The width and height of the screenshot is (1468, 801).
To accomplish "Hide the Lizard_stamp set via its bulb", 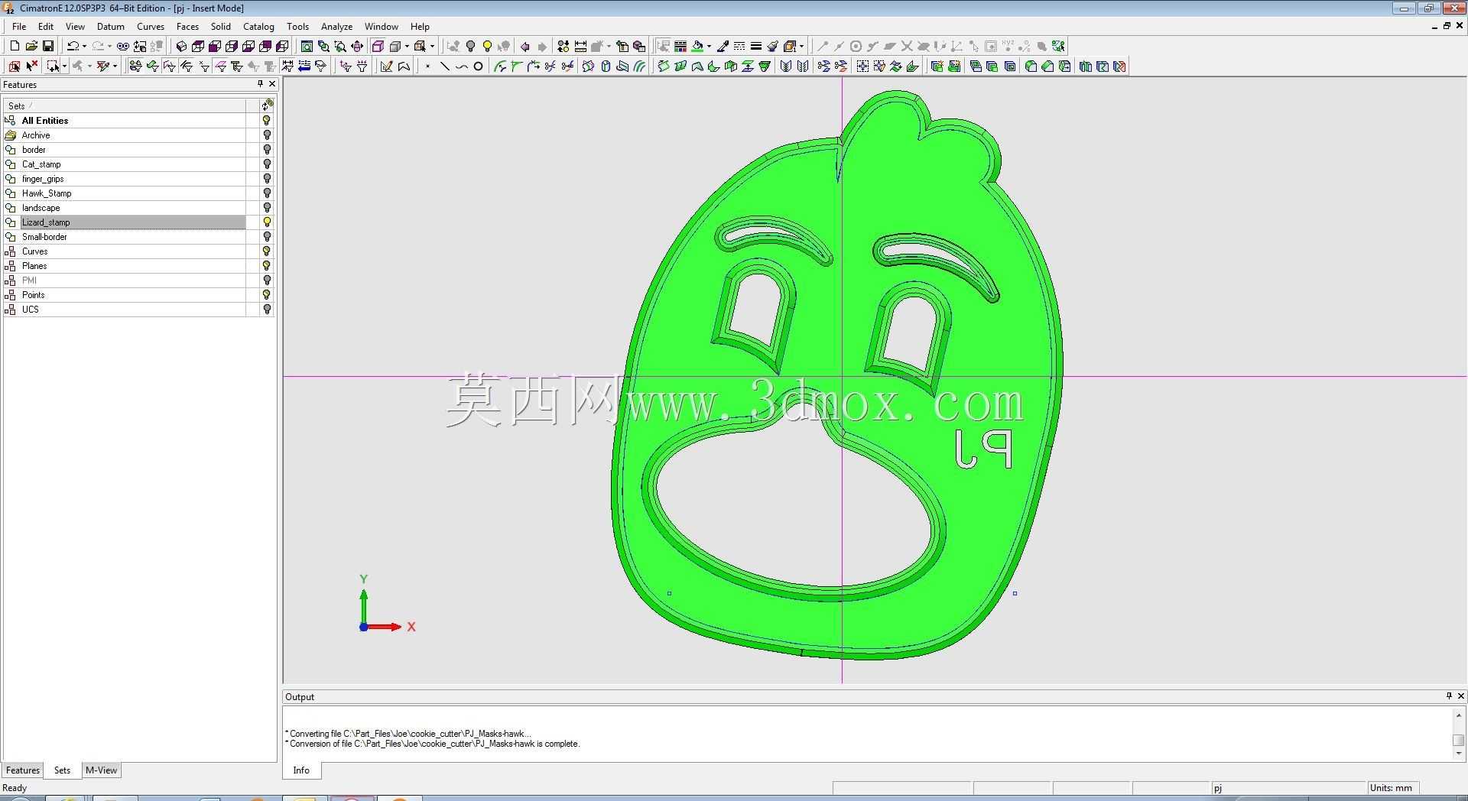I will coord(267,222).
